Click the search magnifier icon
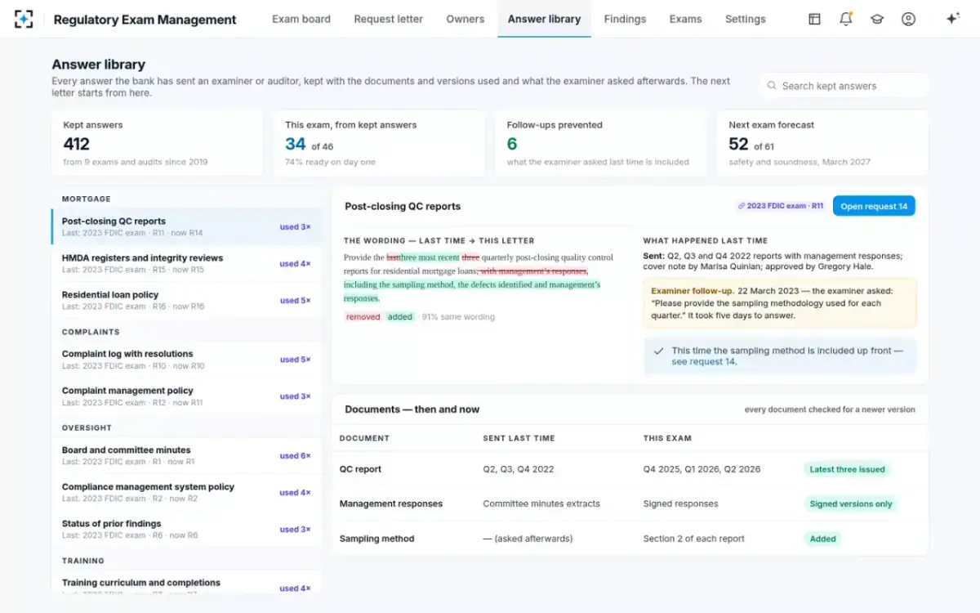980x613 pixels. 772,86
